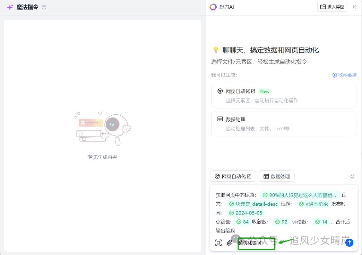Click the green New badge

coord(265,91)
